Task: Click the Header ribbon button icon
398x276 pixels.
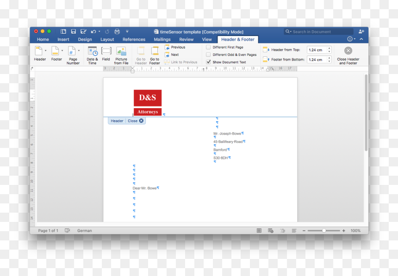Action: pyautogui.click(x=38, y=51)
